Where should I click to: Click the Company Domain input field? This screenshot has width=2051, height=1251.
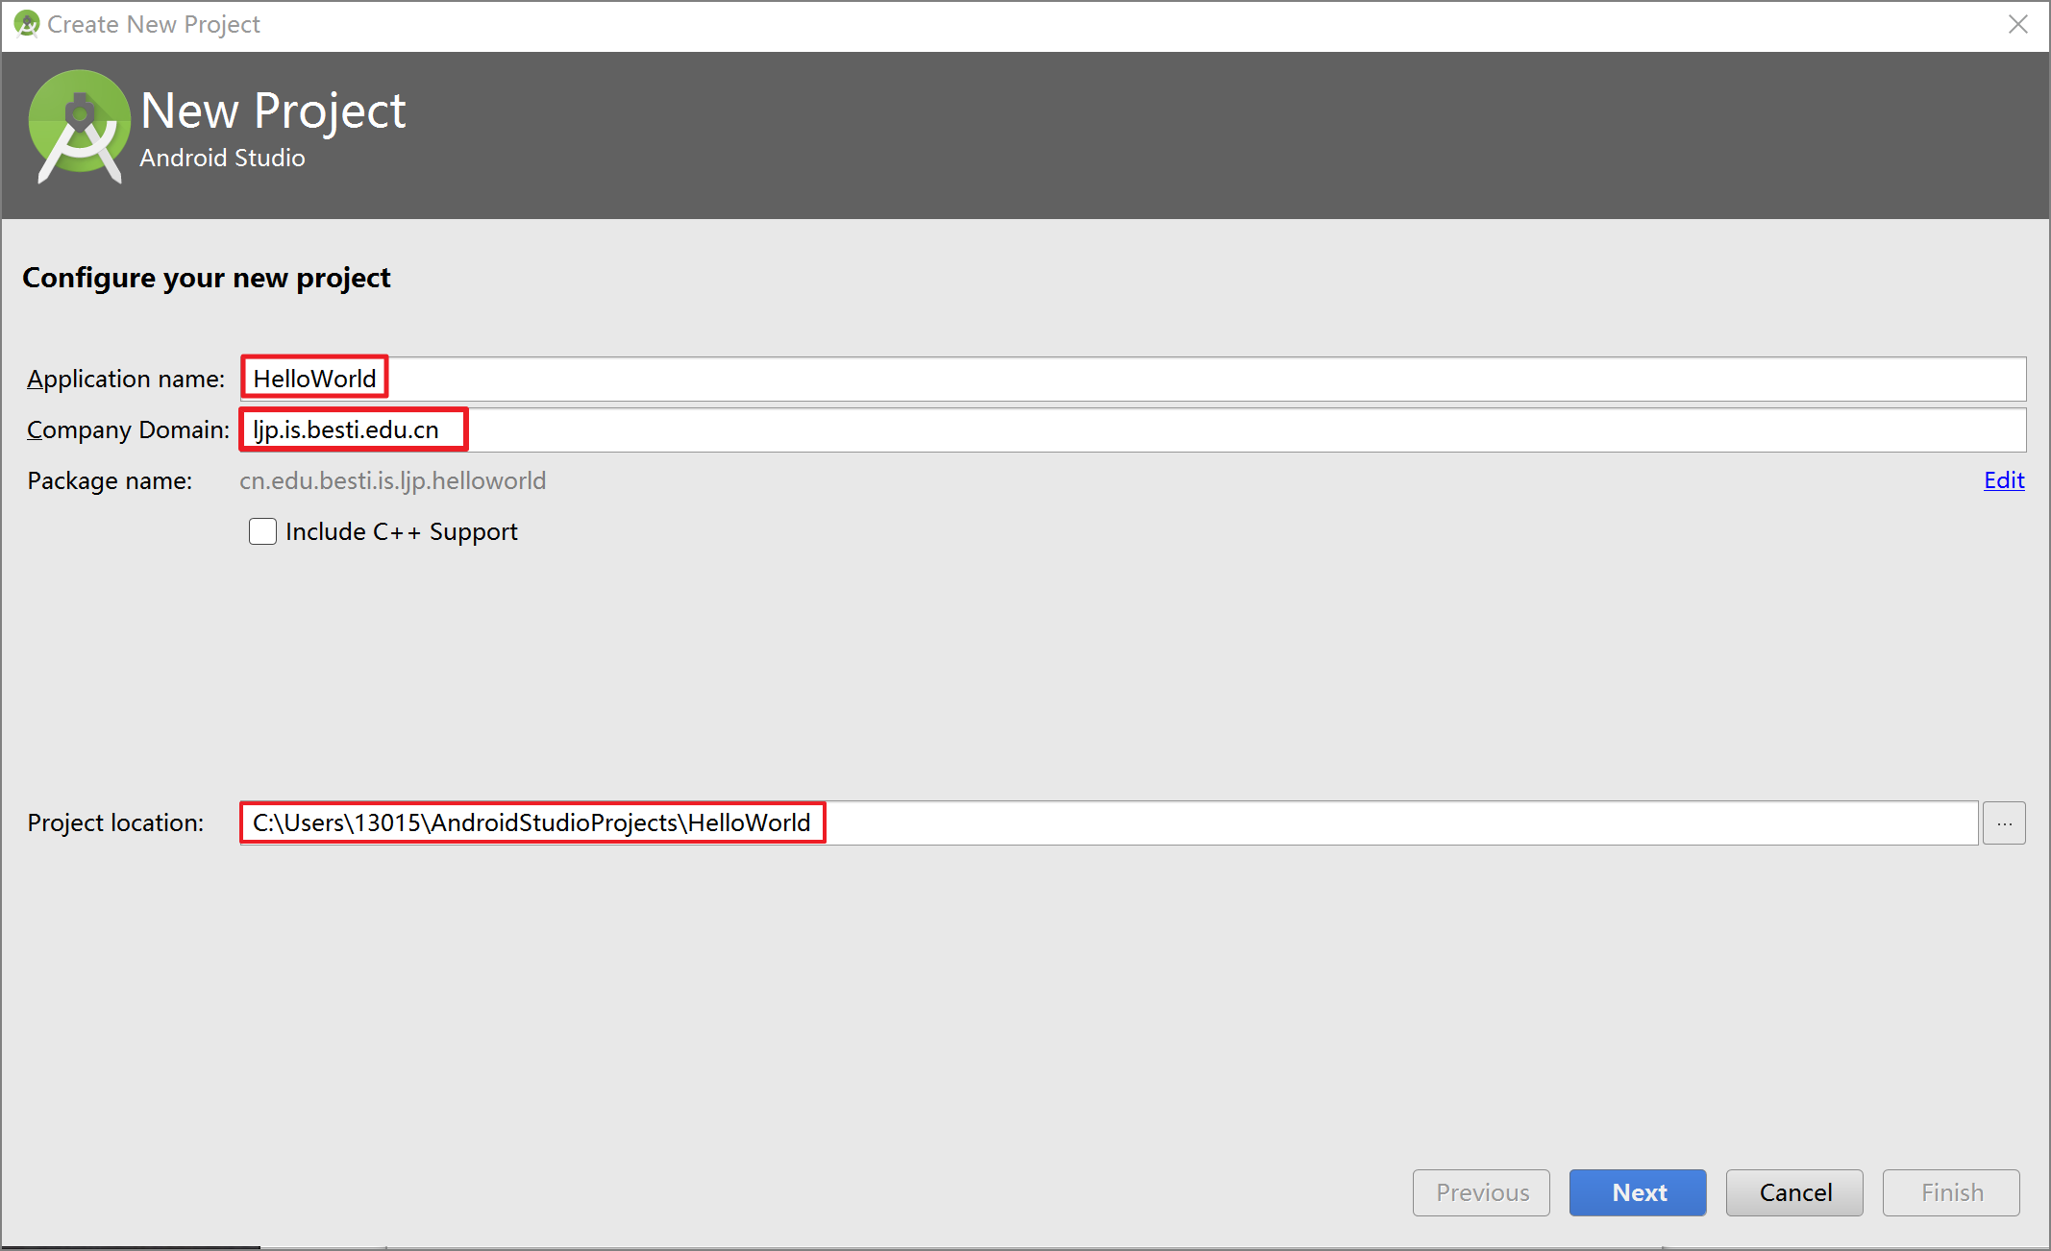tap(1132, 429)
